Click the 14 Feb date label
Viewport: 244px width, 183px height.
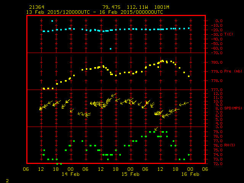[x=71, y=174]
